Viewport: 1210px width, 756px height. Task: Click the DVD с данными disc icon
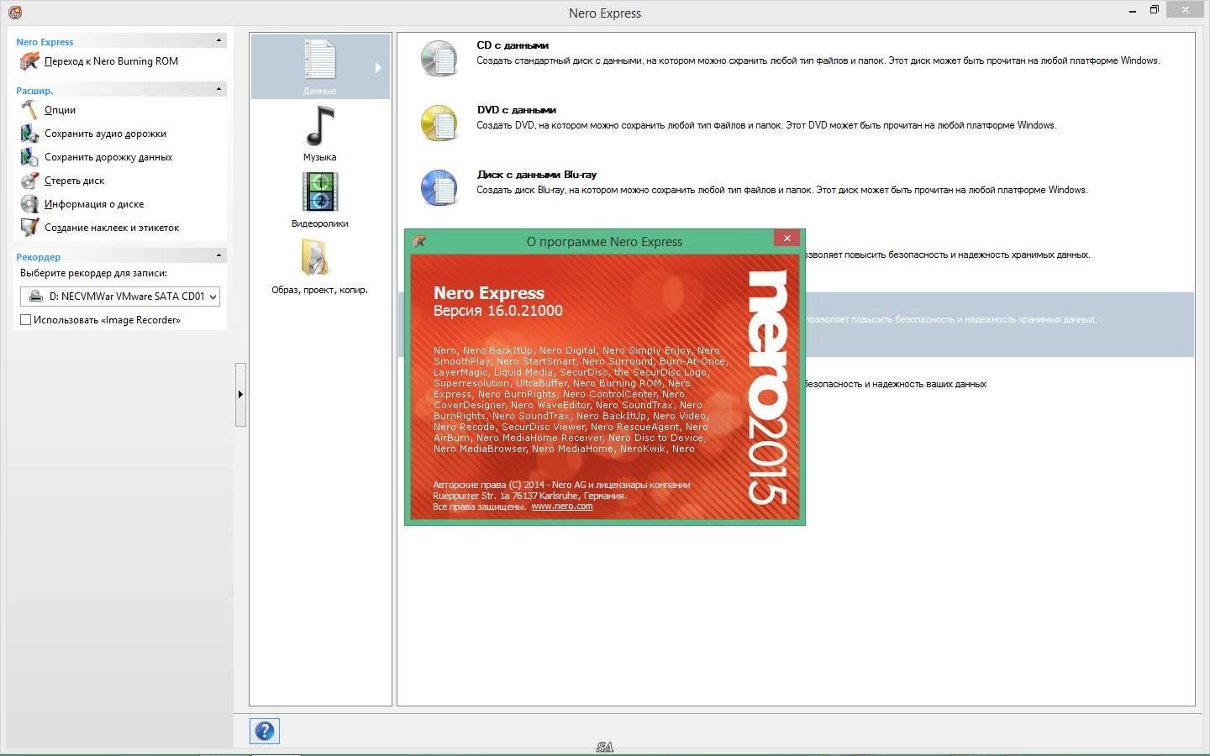point(439,123)
